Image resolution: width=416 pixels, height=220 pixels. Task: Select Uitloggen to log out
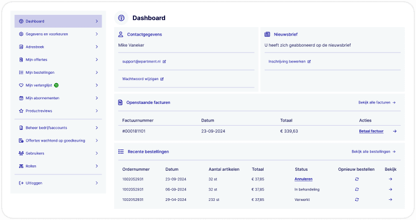(x=58, y=183)
